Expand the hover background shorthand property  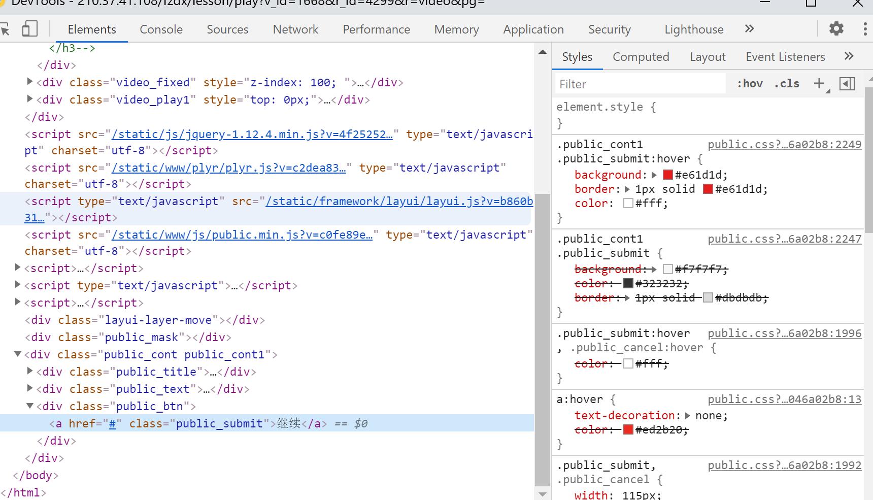[x=654, y=175]
